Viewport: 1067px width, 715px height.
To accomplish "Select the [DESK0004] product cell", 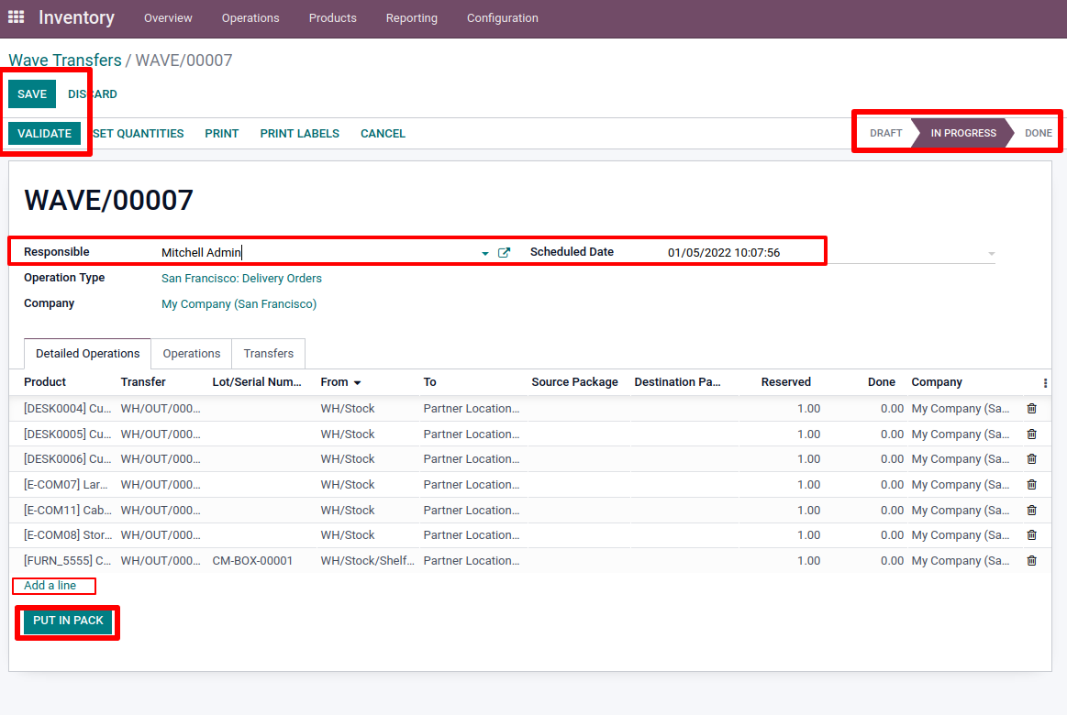I will tap(67, 409).
